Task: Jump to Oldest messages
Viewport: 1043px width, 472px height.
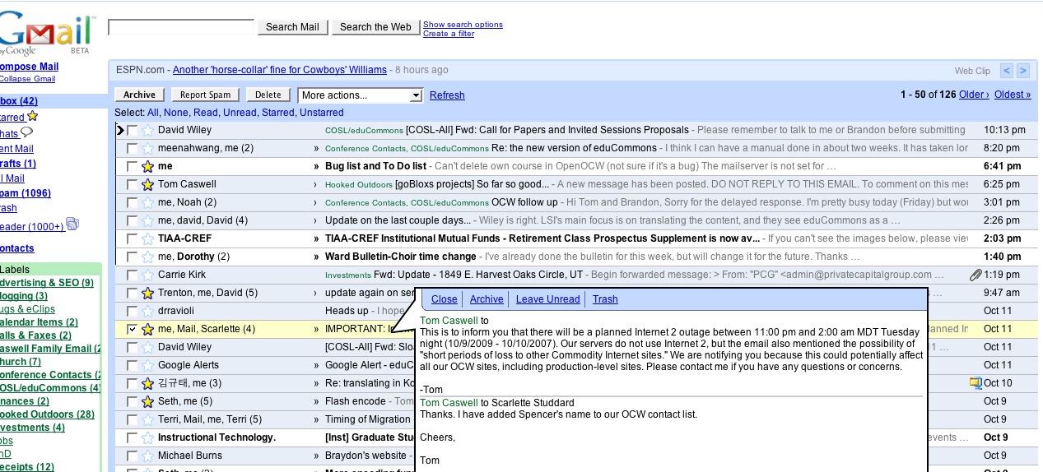Action: pyautogui.click(x=1013, y=95)
